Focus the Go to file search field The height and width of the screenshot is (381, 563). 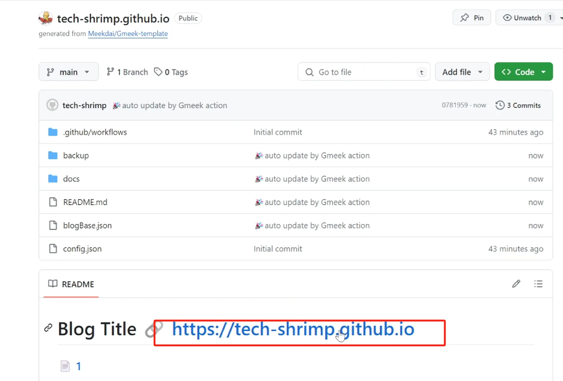364,72
